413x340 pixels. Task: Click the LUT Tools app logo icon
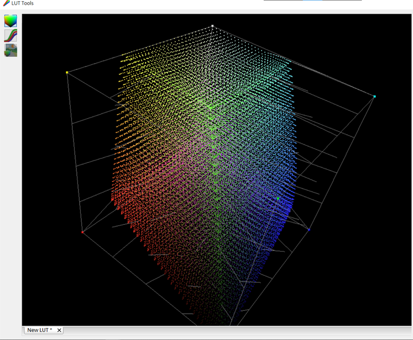pyautogui.click(x=6, y=3)
